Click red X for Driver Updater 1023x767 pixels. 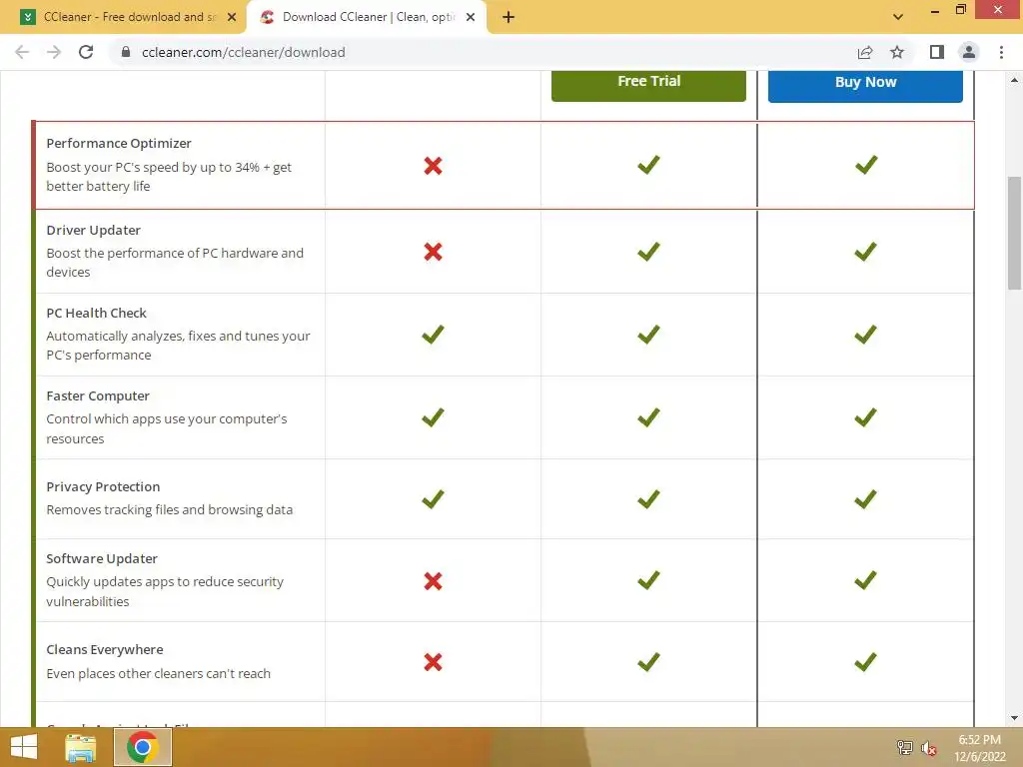433,252
